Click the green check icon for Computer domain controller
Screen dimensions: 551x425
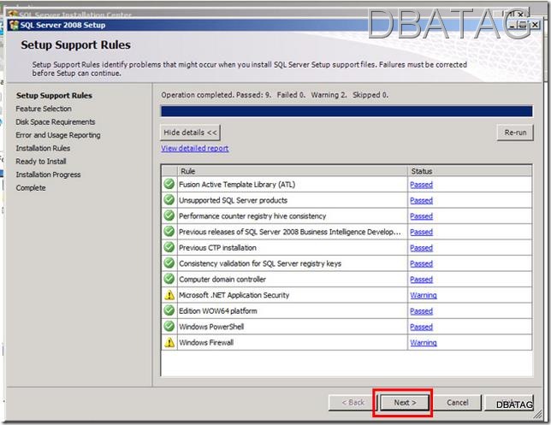point(169,280)
